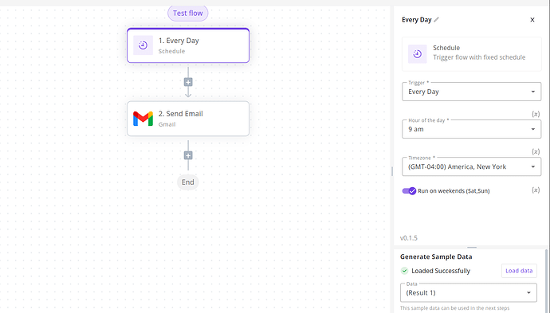Click the version v0.1.5 label

coord(409,238)
